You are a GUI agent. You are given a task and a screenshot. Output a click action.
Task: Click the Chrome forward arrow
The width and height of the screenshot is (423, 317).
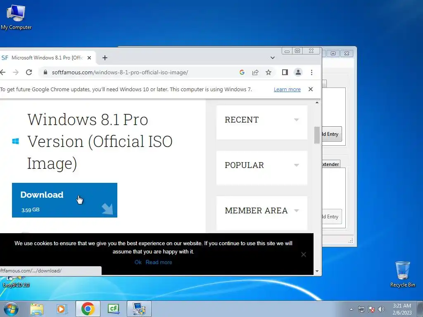click(16, 72)
